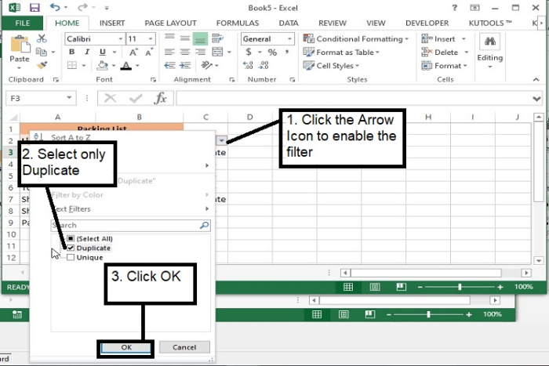The image size is (549, 366).
Task: Click Accounting Number Format dollar icon
Action: [249, 53]
